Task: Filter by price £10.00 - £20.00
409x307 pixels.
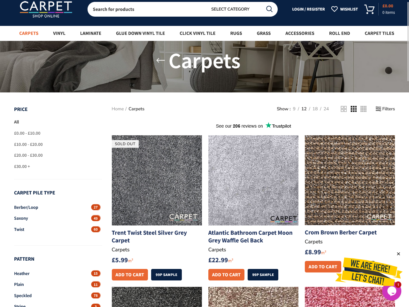Action: point(28,145)
